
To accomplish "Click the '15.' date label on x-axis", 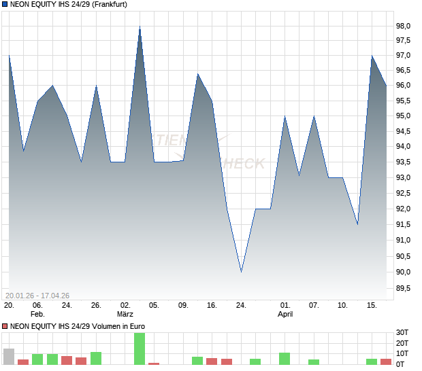I will 372,306.
